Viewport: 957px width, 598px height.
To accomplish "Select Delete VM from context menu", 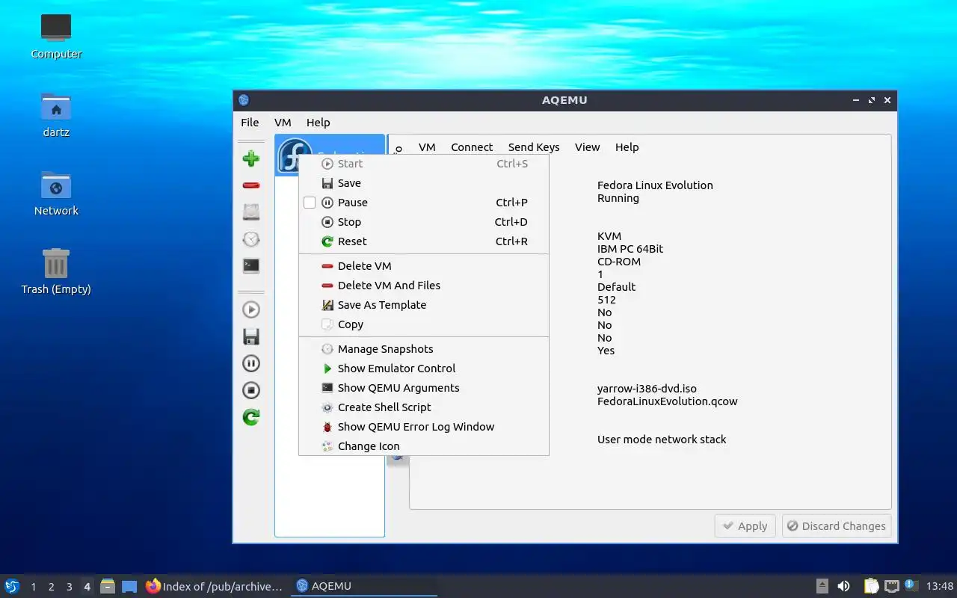I will coord(424,266).
